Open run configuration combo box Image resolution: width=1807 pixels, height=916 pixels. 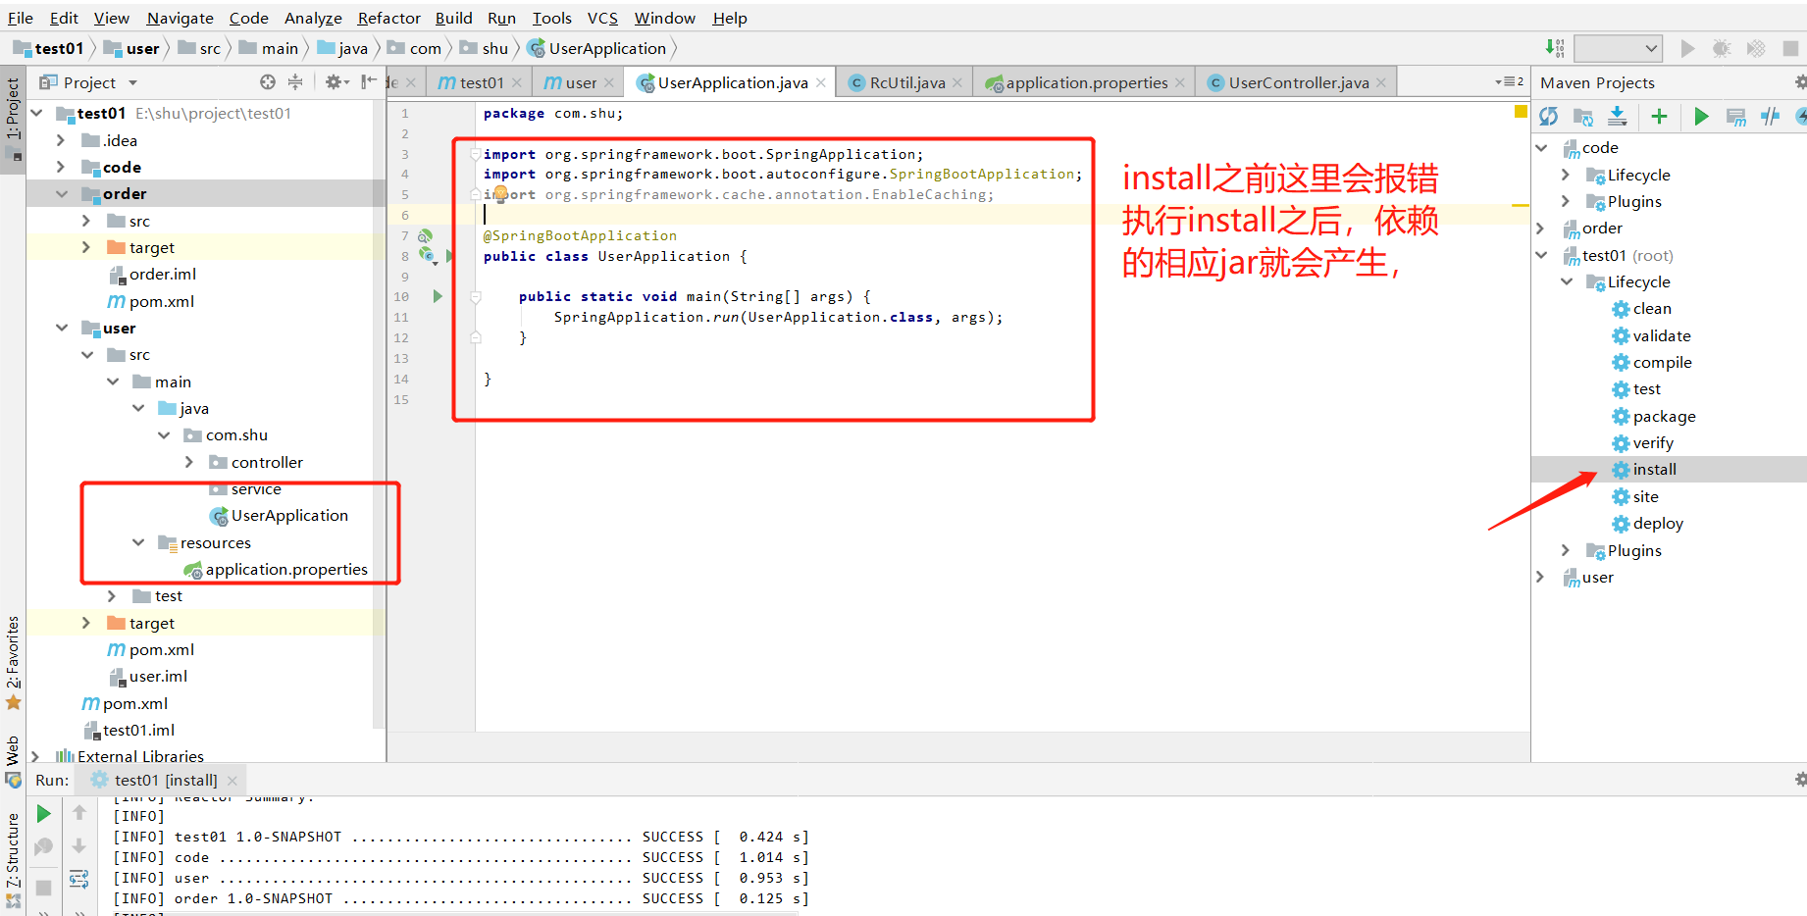click(x=1619, y=48)
